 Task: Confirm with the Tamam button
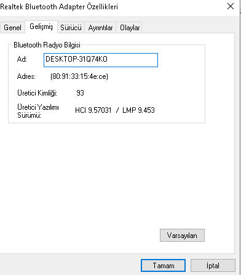[163, 266]
